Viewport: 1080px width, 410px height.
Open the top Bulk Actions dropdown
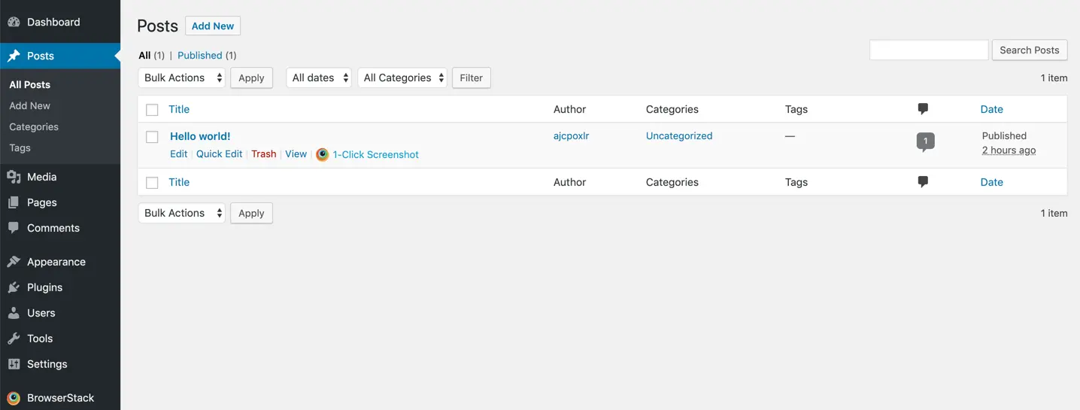point(182,77)
